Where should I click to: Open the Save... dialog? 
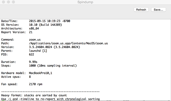pos(158,10)
